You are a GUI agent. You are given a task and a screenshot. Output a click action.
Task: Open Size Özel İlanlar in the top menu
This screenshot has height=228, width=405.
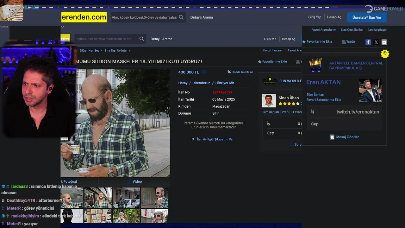coord(352,30)
